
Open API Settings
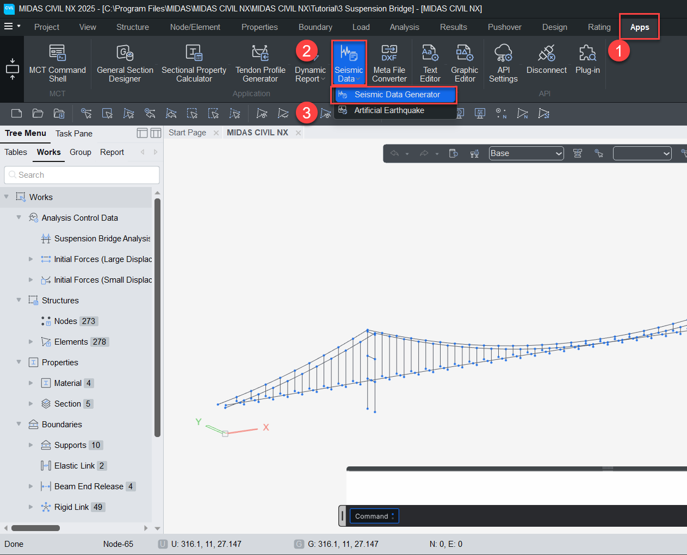pyautogui.click(x=503, y=63)
